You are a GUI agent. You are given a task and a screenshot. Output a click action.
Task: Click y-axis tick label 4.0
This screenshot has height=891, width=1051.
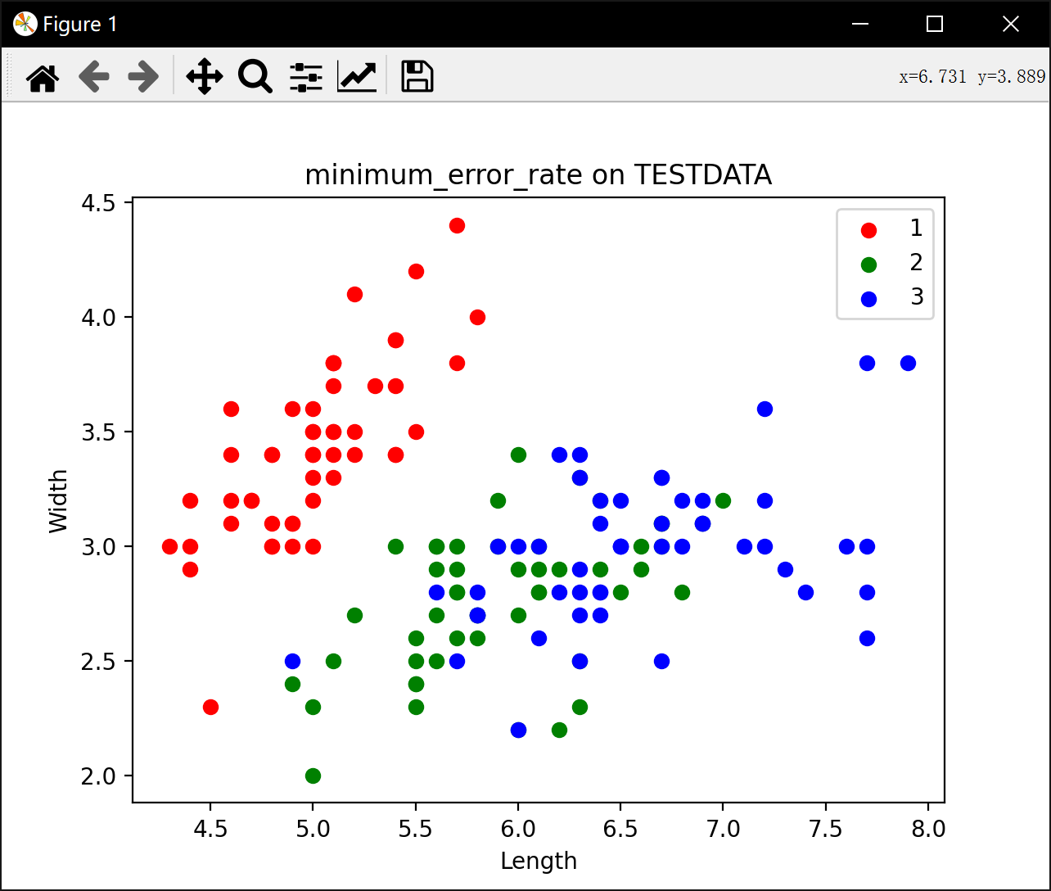[97, 317]
